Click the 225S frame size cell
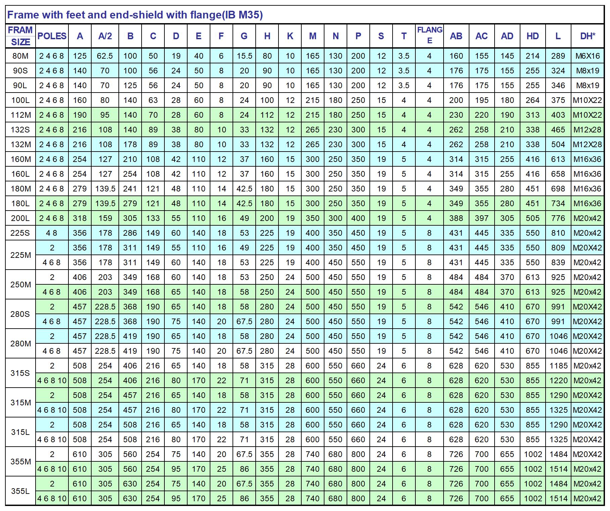610x511 pixels. pyautogui.click(x=20, y=233)
